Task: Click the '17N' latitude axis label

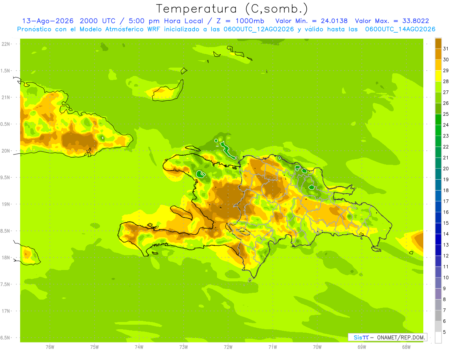Action: [6, 311]
